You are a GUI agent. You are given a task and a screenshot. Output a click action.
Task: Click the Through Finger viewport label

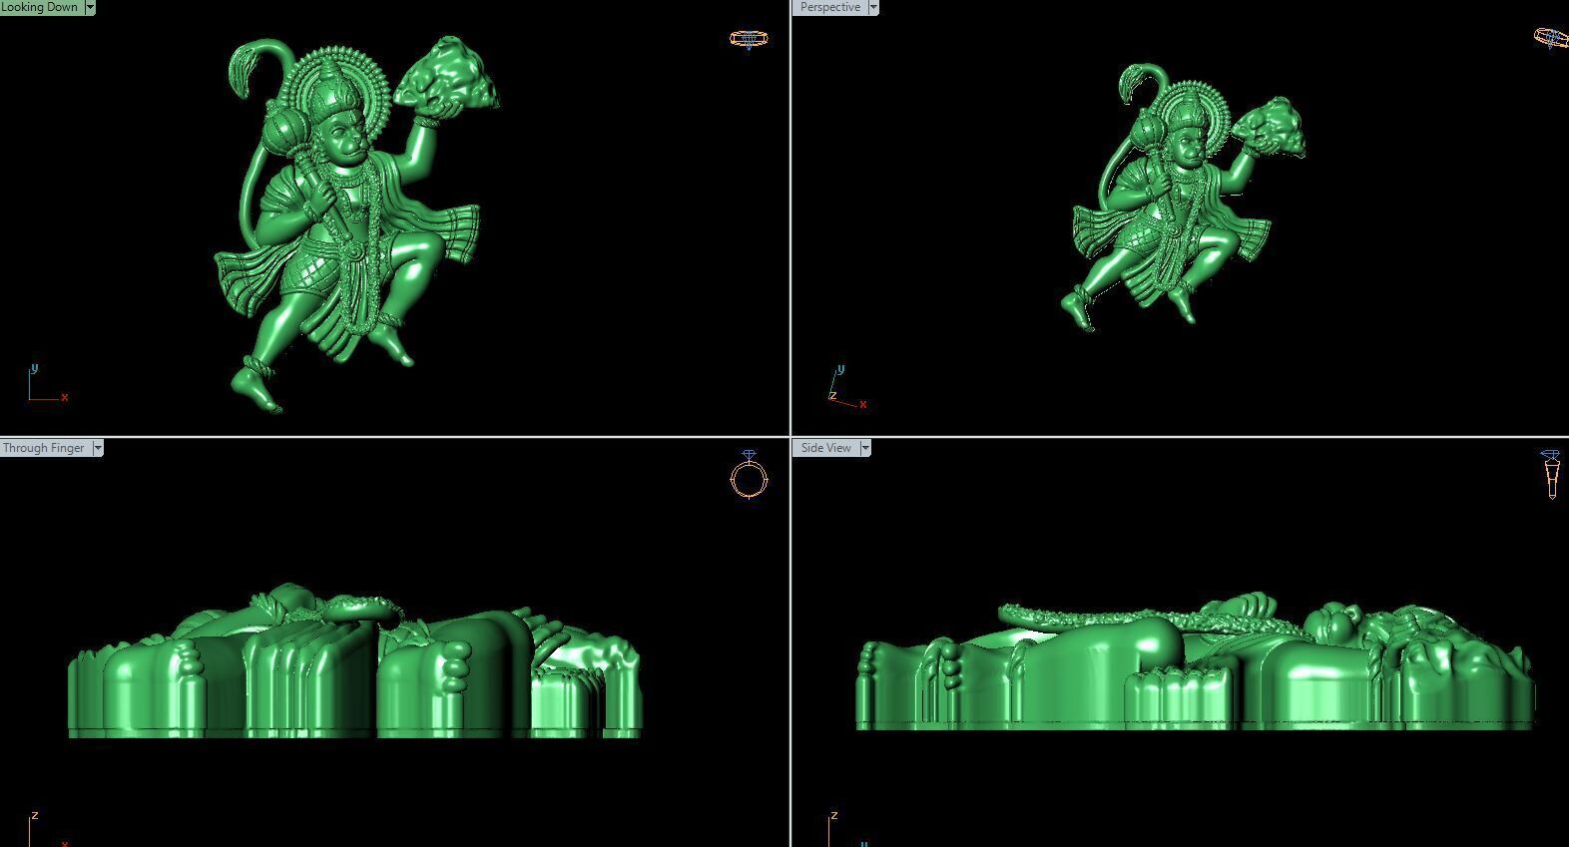coord(45,448)
